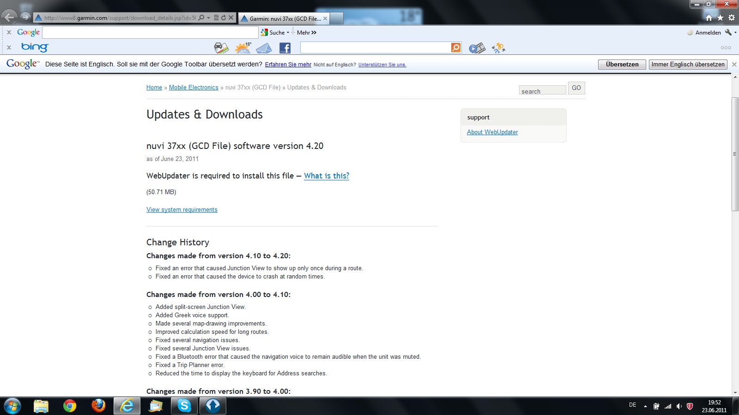
Task: Open the Facebook icon in Bing toolbar
Action: [285, 47]
